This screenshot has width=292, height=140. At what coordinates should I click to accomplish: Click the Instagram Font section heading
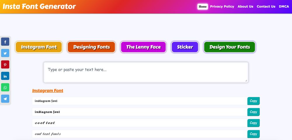[48, 91]
